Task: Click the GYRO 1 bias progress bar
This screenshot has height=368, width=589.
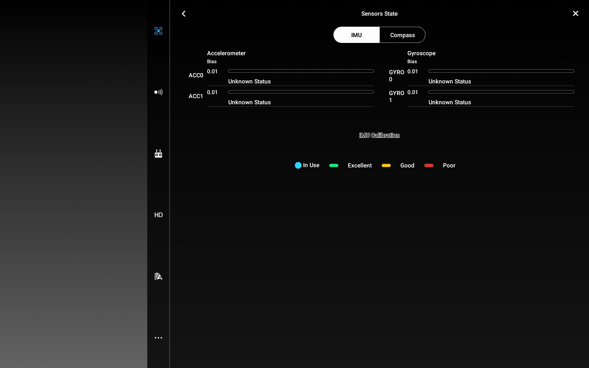Action: (x=501, y=92)
